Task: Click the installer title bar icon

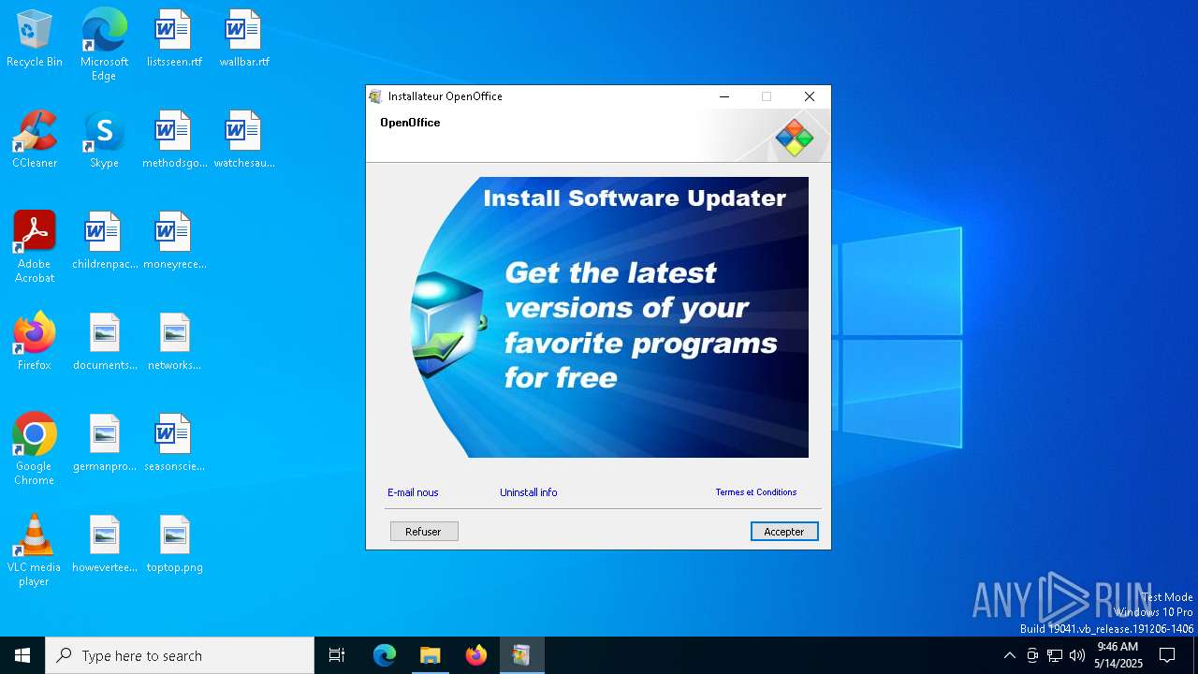Action: pos(376,96)
